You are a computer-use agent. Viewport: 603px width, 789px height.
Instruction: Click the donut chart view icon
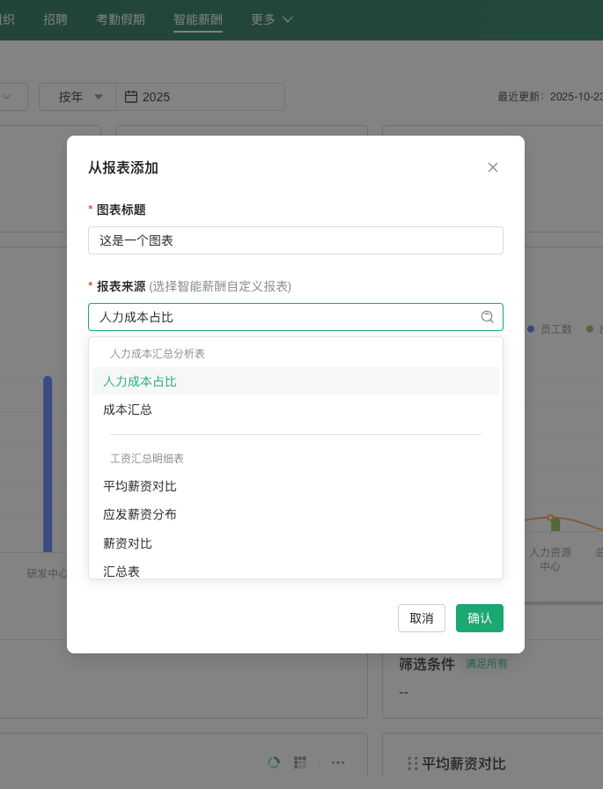click(274, 762)
